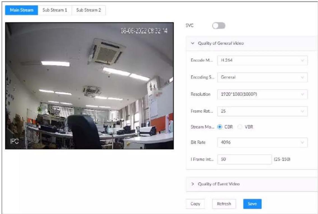Expand Quality of Event Video section
Image resolution: width=318 pixels, height=214 pixels.
(x=251, y=184)
